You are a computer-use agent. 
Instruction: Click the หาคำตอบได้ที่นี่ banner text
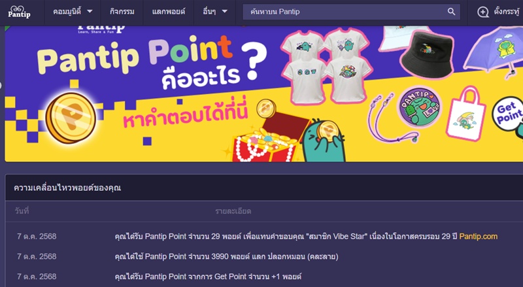point(186,115)
